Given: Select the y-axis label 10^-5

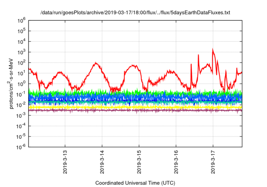Looking at the screenshot, I should tap(21, 137).
